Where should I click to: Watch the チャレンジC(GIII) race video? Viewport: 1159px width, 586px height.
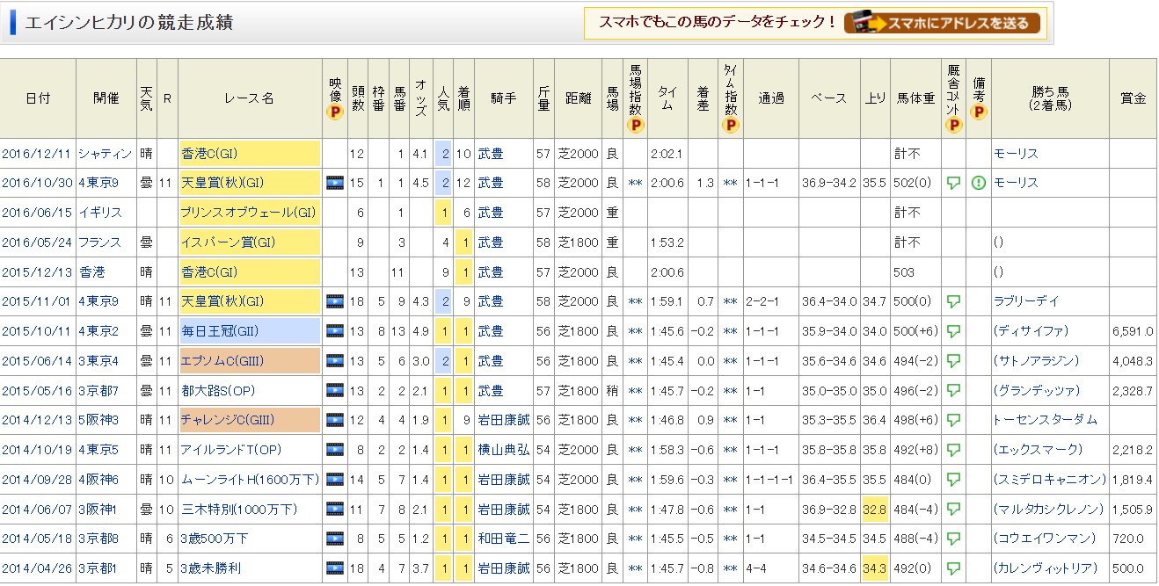(x=334, y=420)
